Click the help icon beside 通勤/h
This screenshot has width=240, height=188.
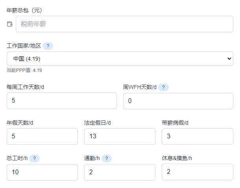click(107, 159)
